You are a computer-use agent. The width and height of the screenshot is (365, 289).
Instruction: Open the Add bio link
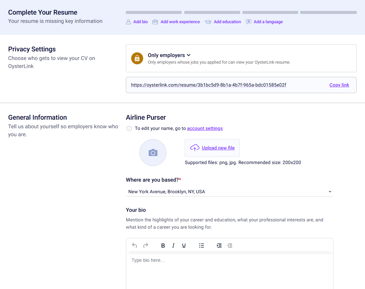(140, 22)
